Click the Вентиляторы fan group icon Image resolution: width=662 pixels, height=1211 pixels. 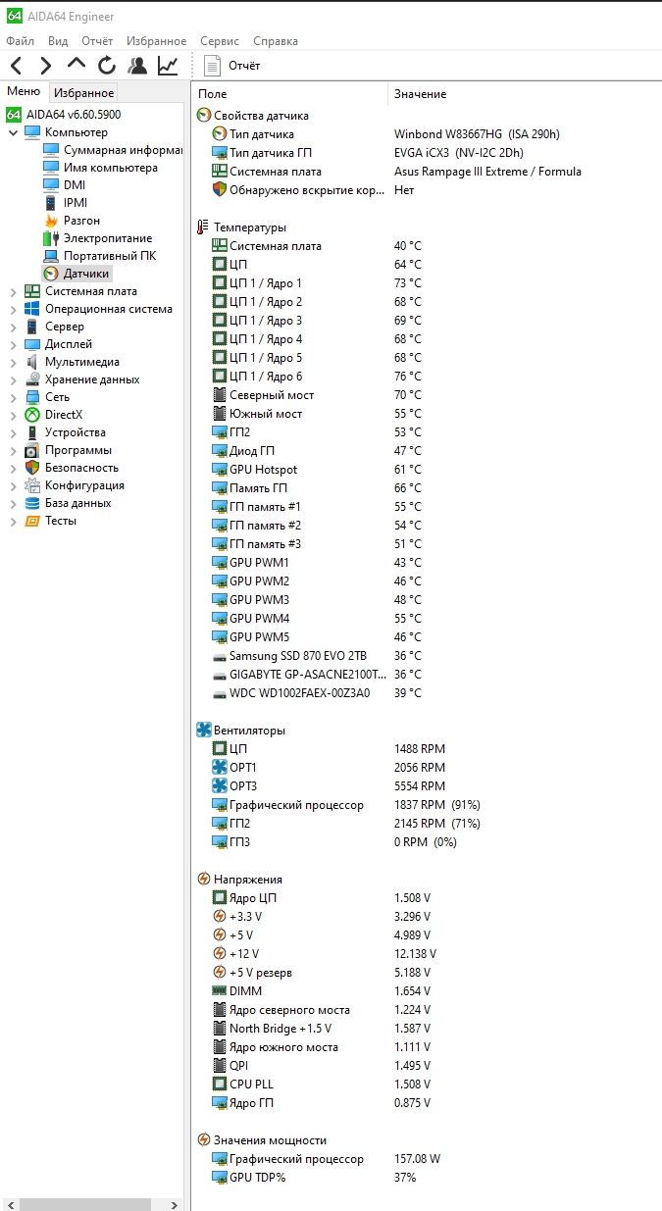[x=203, y=731]
